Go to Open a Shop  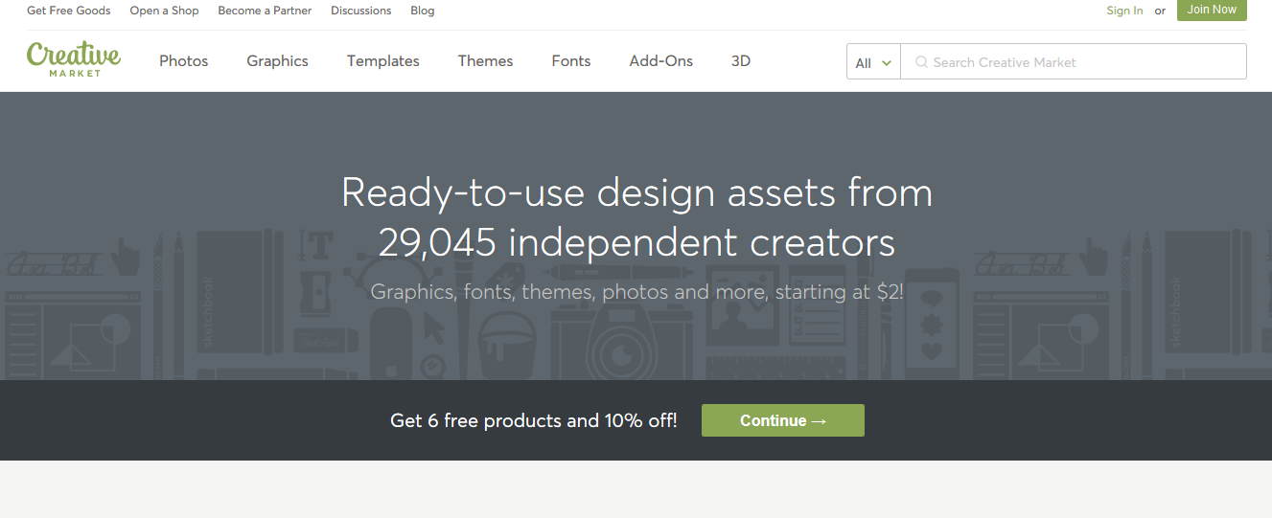[165, 11]
